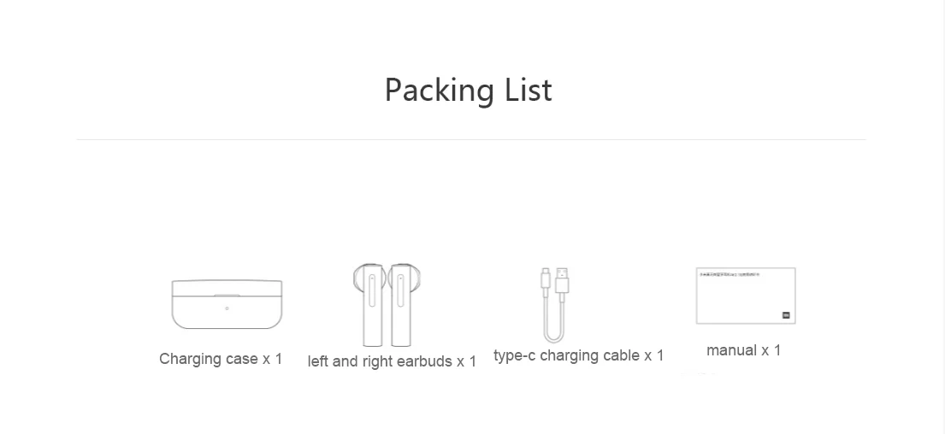Click "type-c charging cable x 1" caption
The image size is (945, 434).
point(579,355)
